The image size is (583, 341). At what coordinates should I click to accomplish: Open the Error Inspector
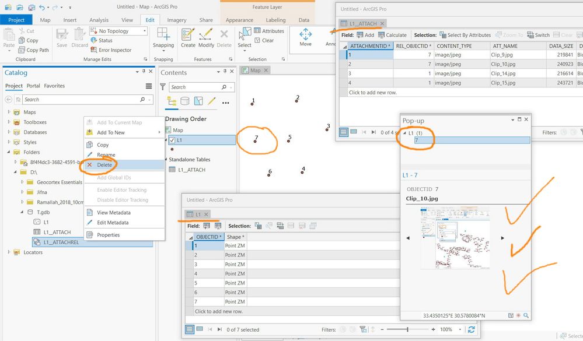coord(111,50)
